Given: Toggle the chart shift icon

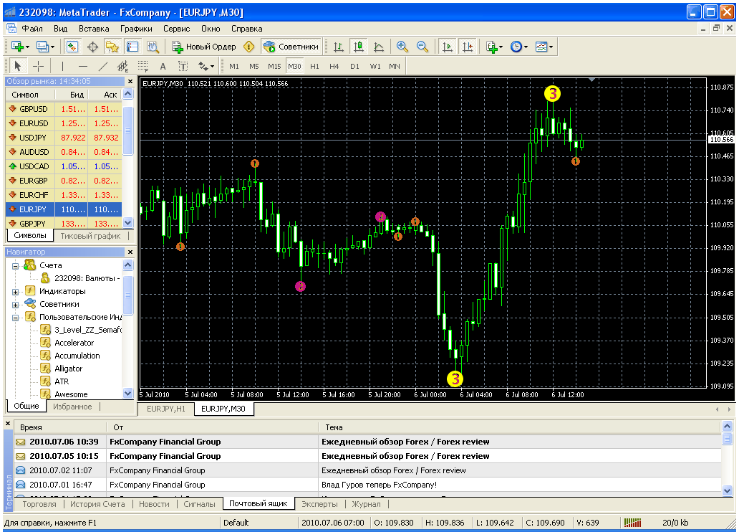Looking at the screenshot, I should tap(468, 47).
